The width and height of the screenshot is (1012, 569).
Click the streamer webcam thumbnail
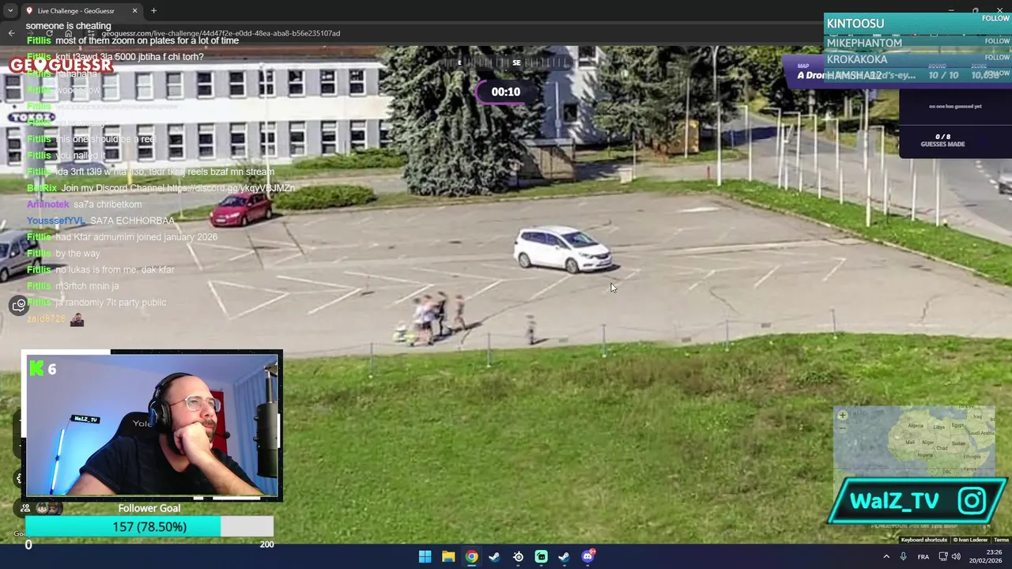tap(152, 426)
